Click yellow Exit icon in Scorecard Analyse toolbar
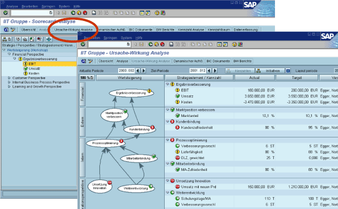This screenshot has width=338, height=209. 79,13
